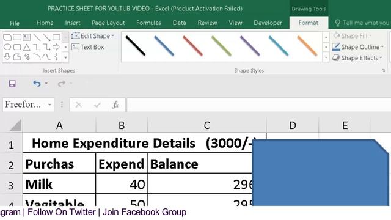Cancel entry with formula bar X
The width and height of the screenshot is (391, 220).
coord(79,105)
